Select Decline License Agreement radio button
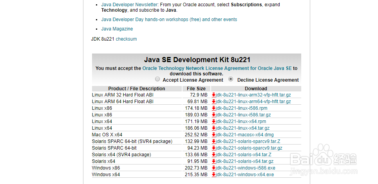This screenshot has height=184, width=378. [231, 79]
